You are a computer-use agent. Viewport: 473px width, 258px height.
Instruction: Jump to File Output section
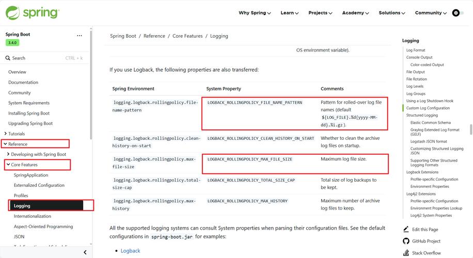point(415,72)
